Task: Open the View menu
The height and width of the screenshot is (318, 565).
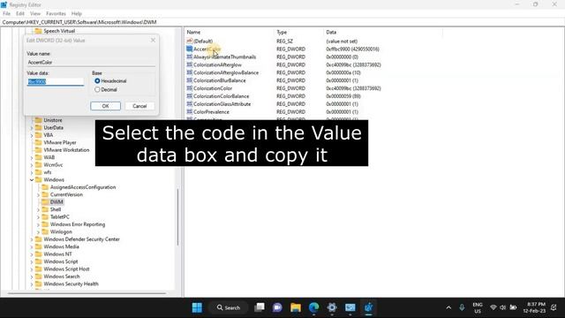Action: (35, 14)
